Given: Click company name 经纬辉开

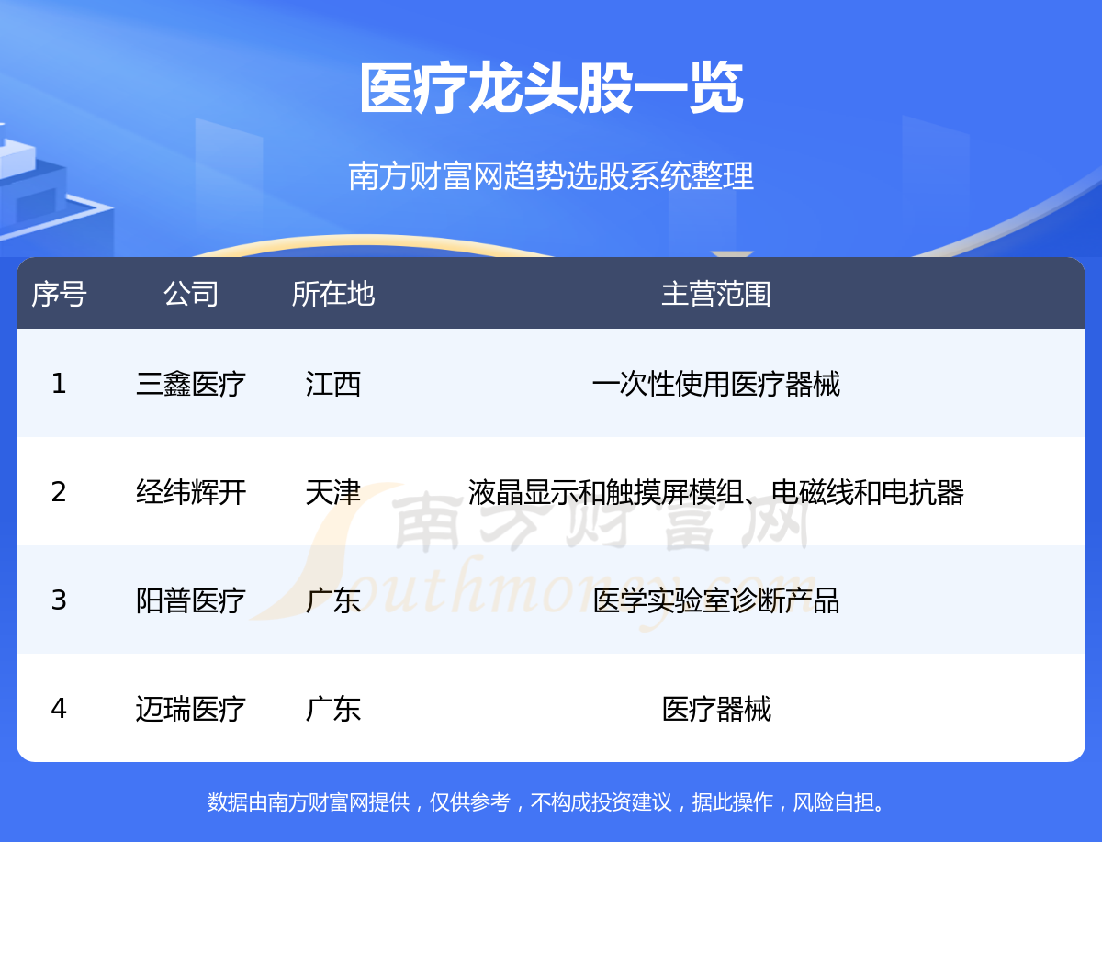Looking at the screenshot, I should click(191, 492).
